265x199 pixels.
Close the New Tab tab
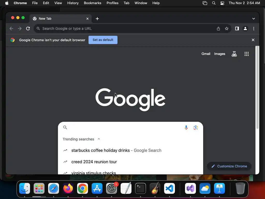(x=87, y=19)
